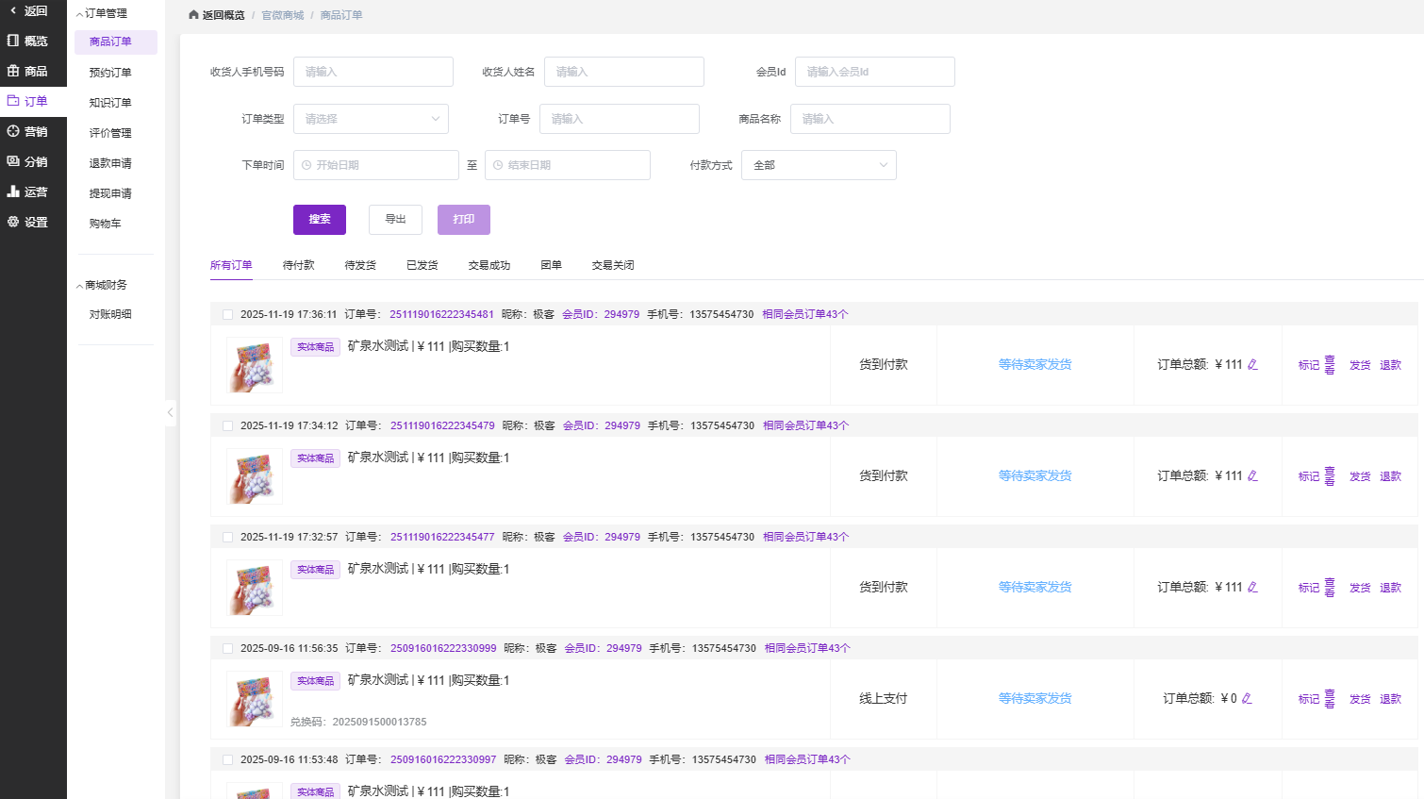Click 发货 link for the first order
Screen dimensions: 1424x799
tap(1359, 365)
